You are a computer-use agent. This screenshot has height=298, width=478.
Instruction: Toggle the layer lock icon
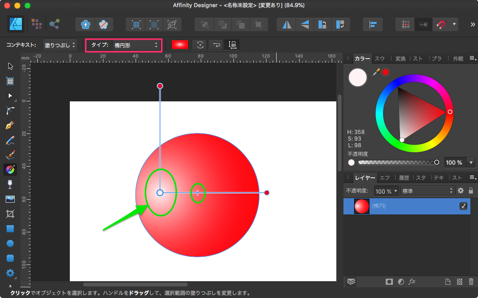click(x=470, y=191)
